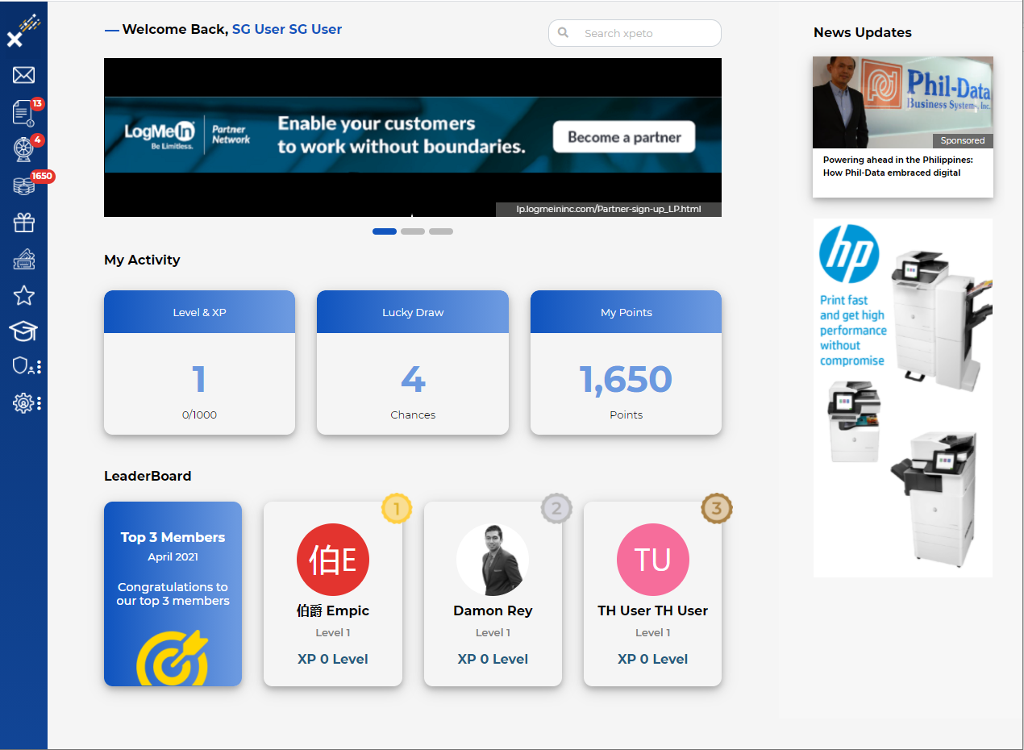Open Damon Rey leaderboard name
This screenshot has width=1024, height=750.
493,610
